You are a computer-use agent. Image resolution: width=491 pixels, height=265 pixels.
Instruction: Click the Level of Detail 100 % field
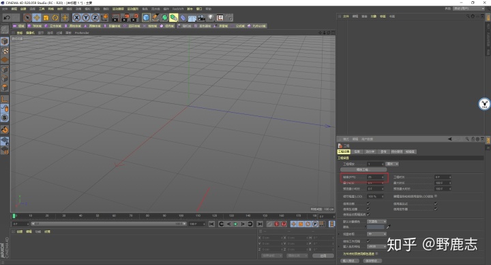375,196
